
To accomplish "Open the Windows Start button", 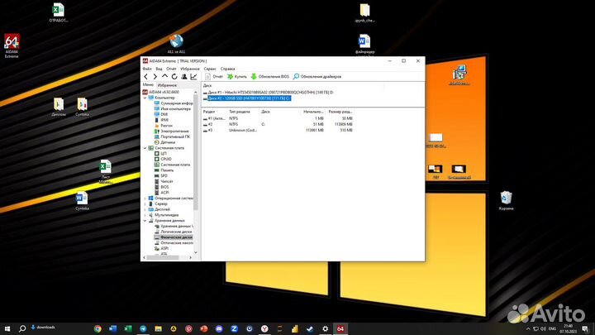I will 7,328.
